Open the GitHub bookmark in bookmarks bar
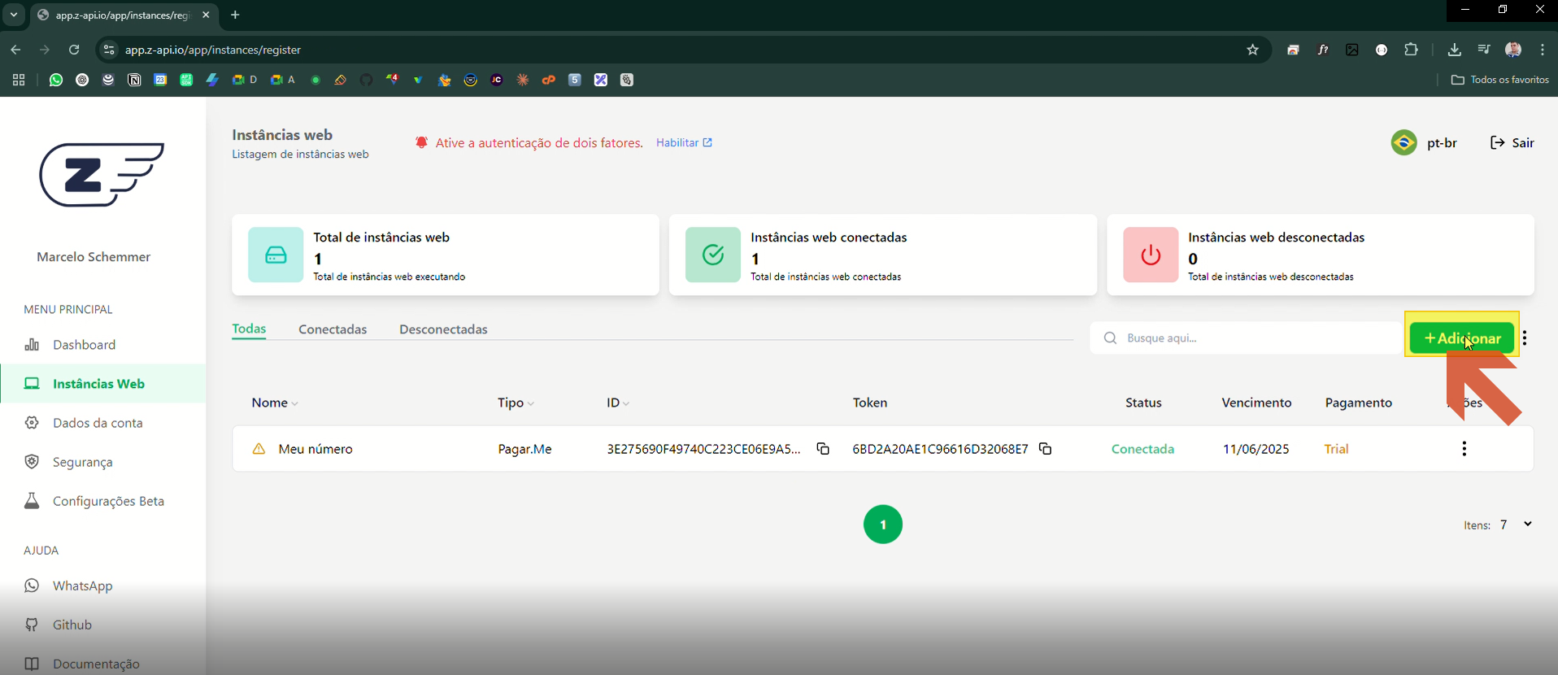Image resolution: width=1558 pixels, height=675 pixels. 366,80
